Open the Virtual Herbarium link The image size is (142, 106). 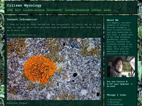click(77, 10)
